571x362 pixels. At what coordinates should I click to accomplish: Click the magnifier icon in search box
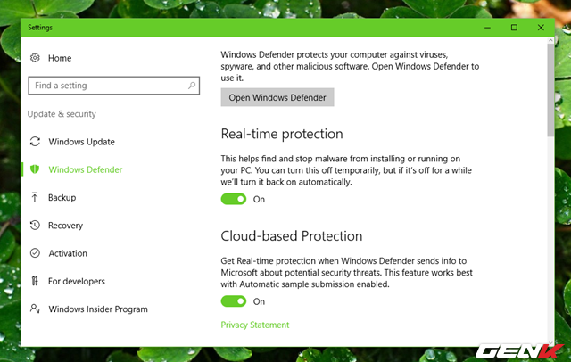[192, 86]
